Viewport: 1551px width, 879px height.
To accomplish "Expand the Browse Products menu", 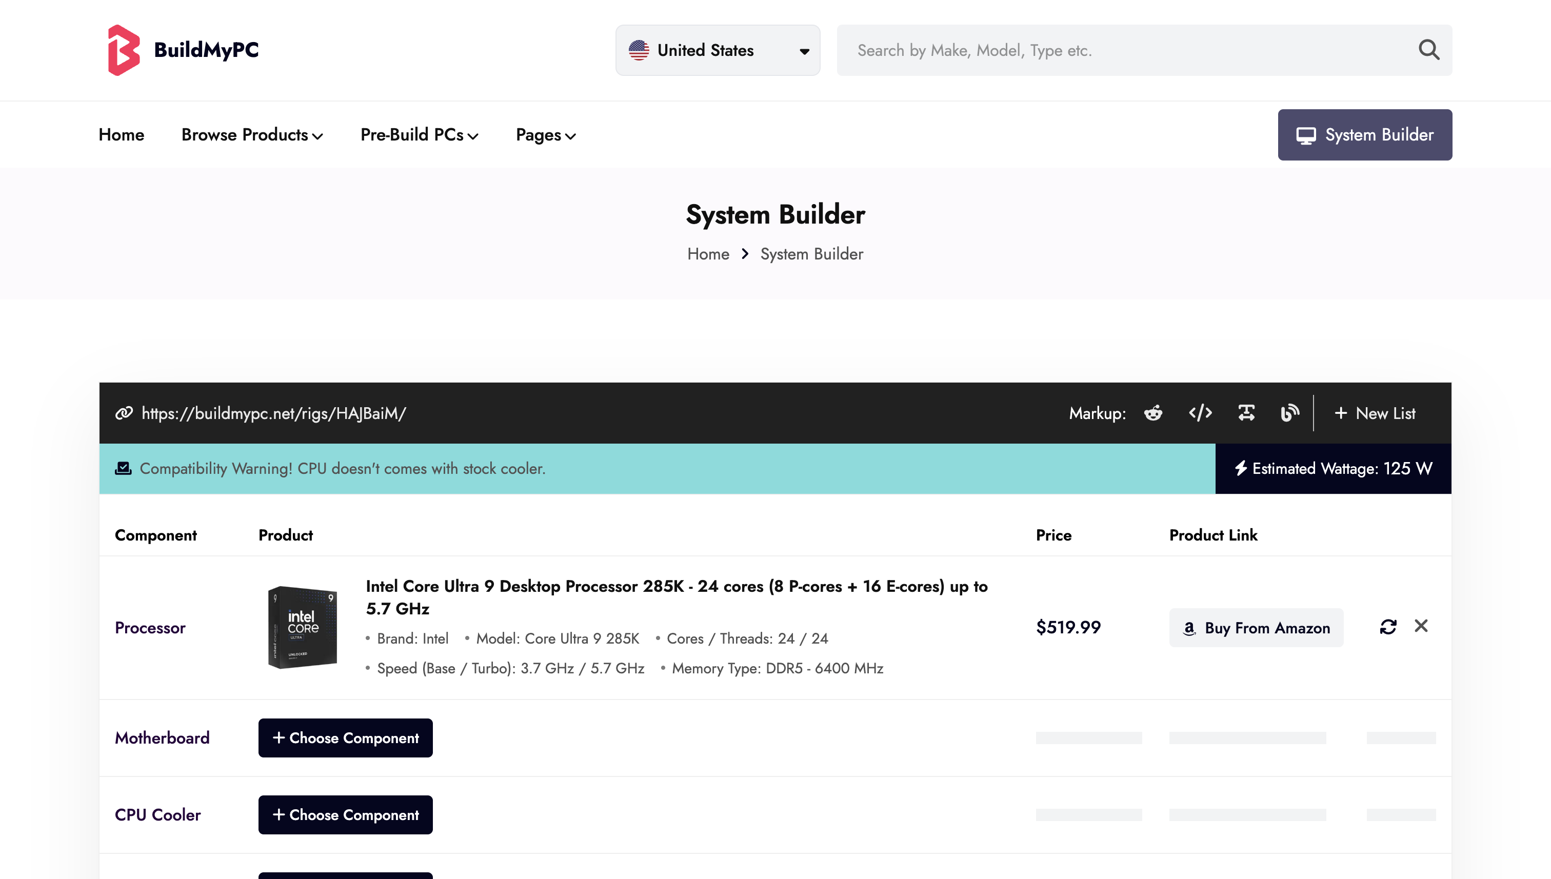I will [252, 135].
